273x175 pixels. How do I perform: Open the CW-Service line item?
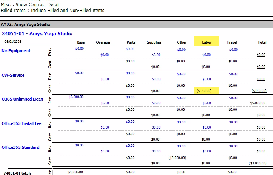13,75
